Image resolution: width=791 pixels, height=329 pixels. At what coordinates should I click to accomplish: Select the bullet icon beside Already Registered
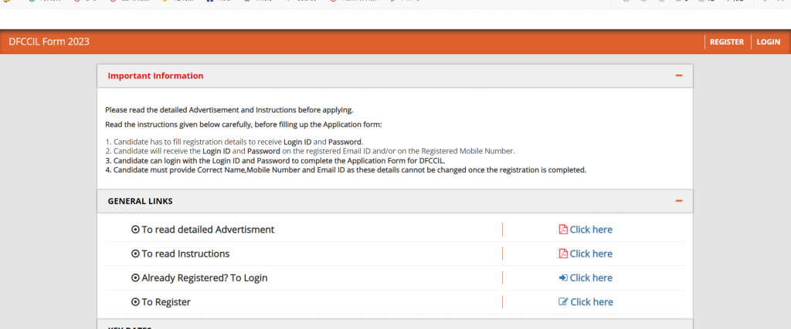[135, 278]
